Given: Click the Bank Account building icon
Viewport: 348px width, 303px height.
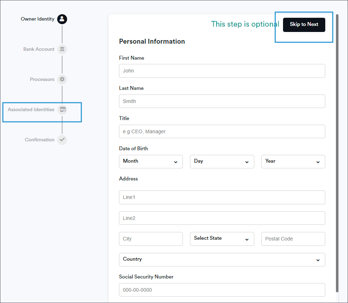Looking at the screenshot, I should [62, 49].
